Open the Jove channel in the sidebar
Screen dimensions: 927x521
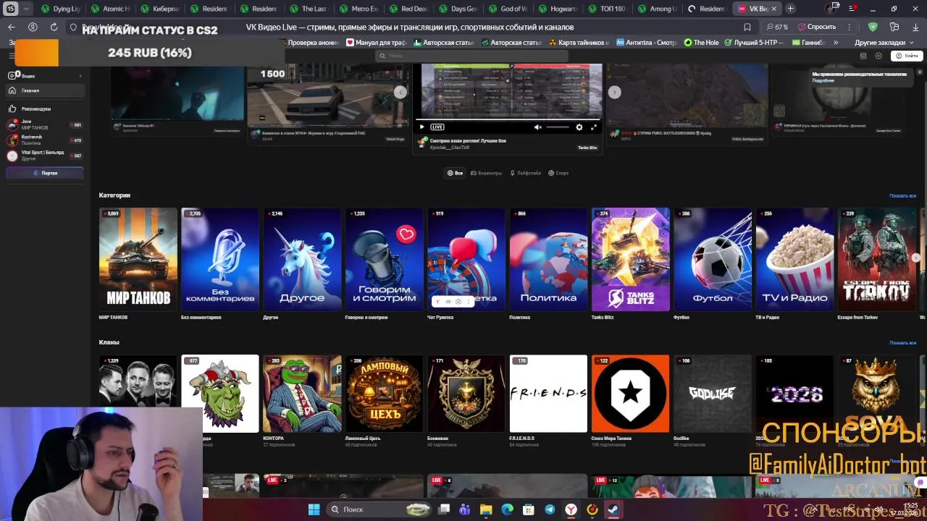click(45, 124)
